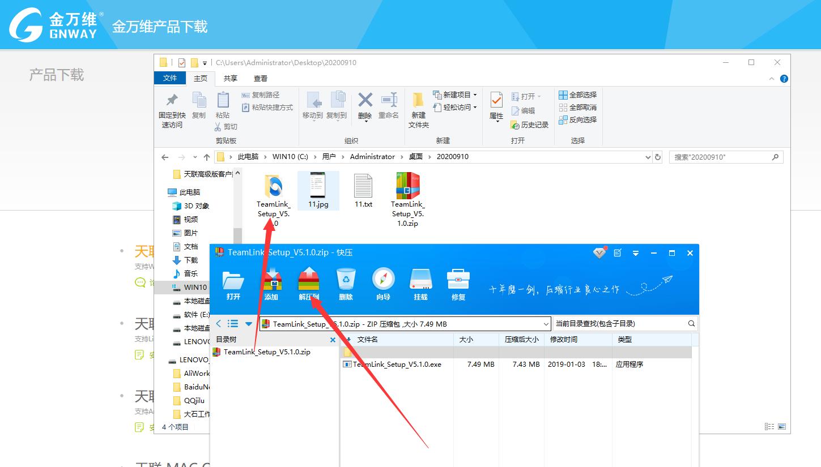Screen dimensions: 821x467
Task: Click the 添加 (Add) icon in KuaiZip
Action: (272, 283)
